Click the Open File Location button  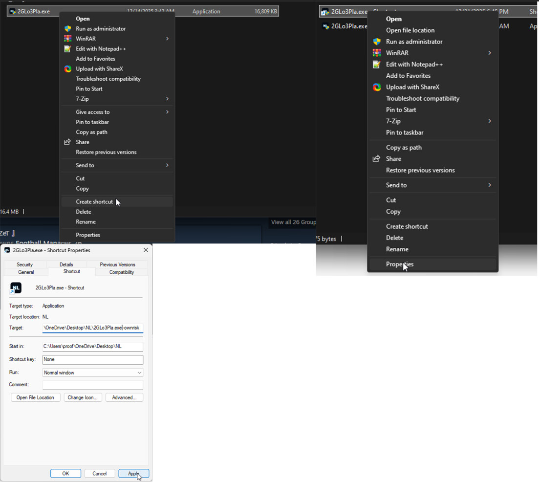click(x=35, y=397)
